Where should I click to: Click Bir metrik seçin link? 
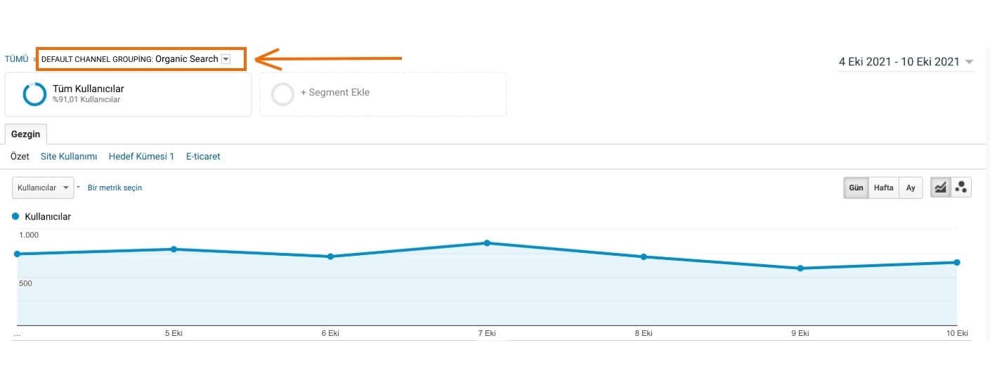click(x=115, y=188)
